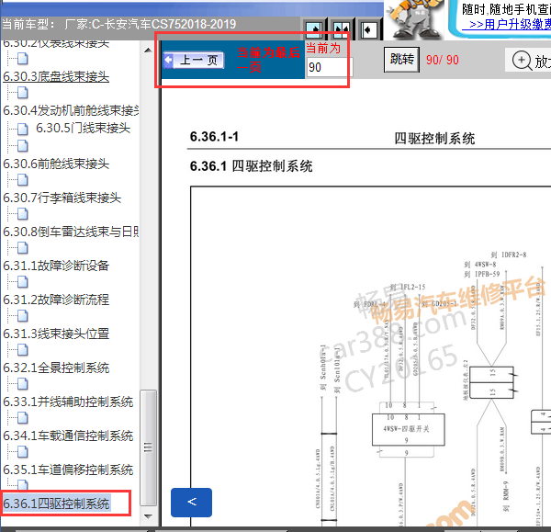The image size is (551, 532).
Task: Open 6.32.1全景控制系统 entry
Action: tap(56, 368)
